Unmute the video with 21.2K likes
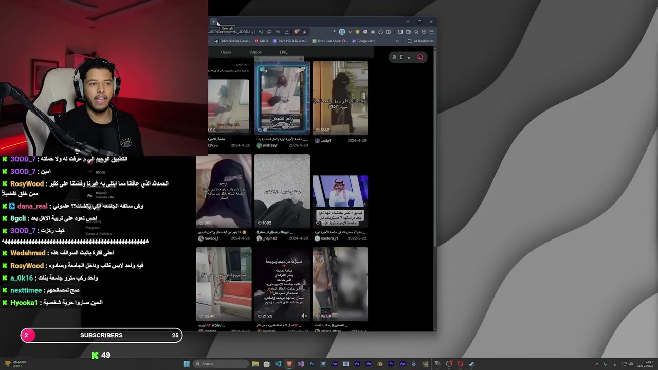Viewport: 658px width, 370px height. click(x=304, y=316)
